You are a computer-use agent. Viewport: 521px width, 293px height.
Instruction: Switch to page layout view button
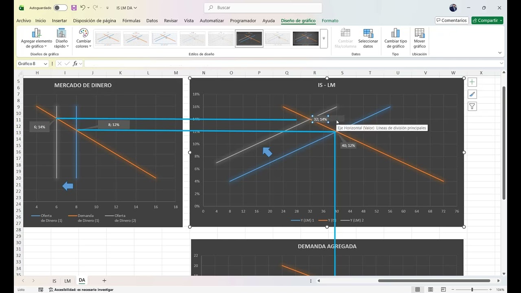point(430,290)
